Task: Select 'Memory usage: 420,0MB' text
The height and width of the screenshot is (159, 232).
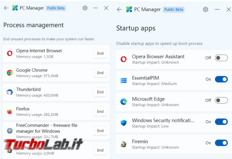Action: coord(37,95)
